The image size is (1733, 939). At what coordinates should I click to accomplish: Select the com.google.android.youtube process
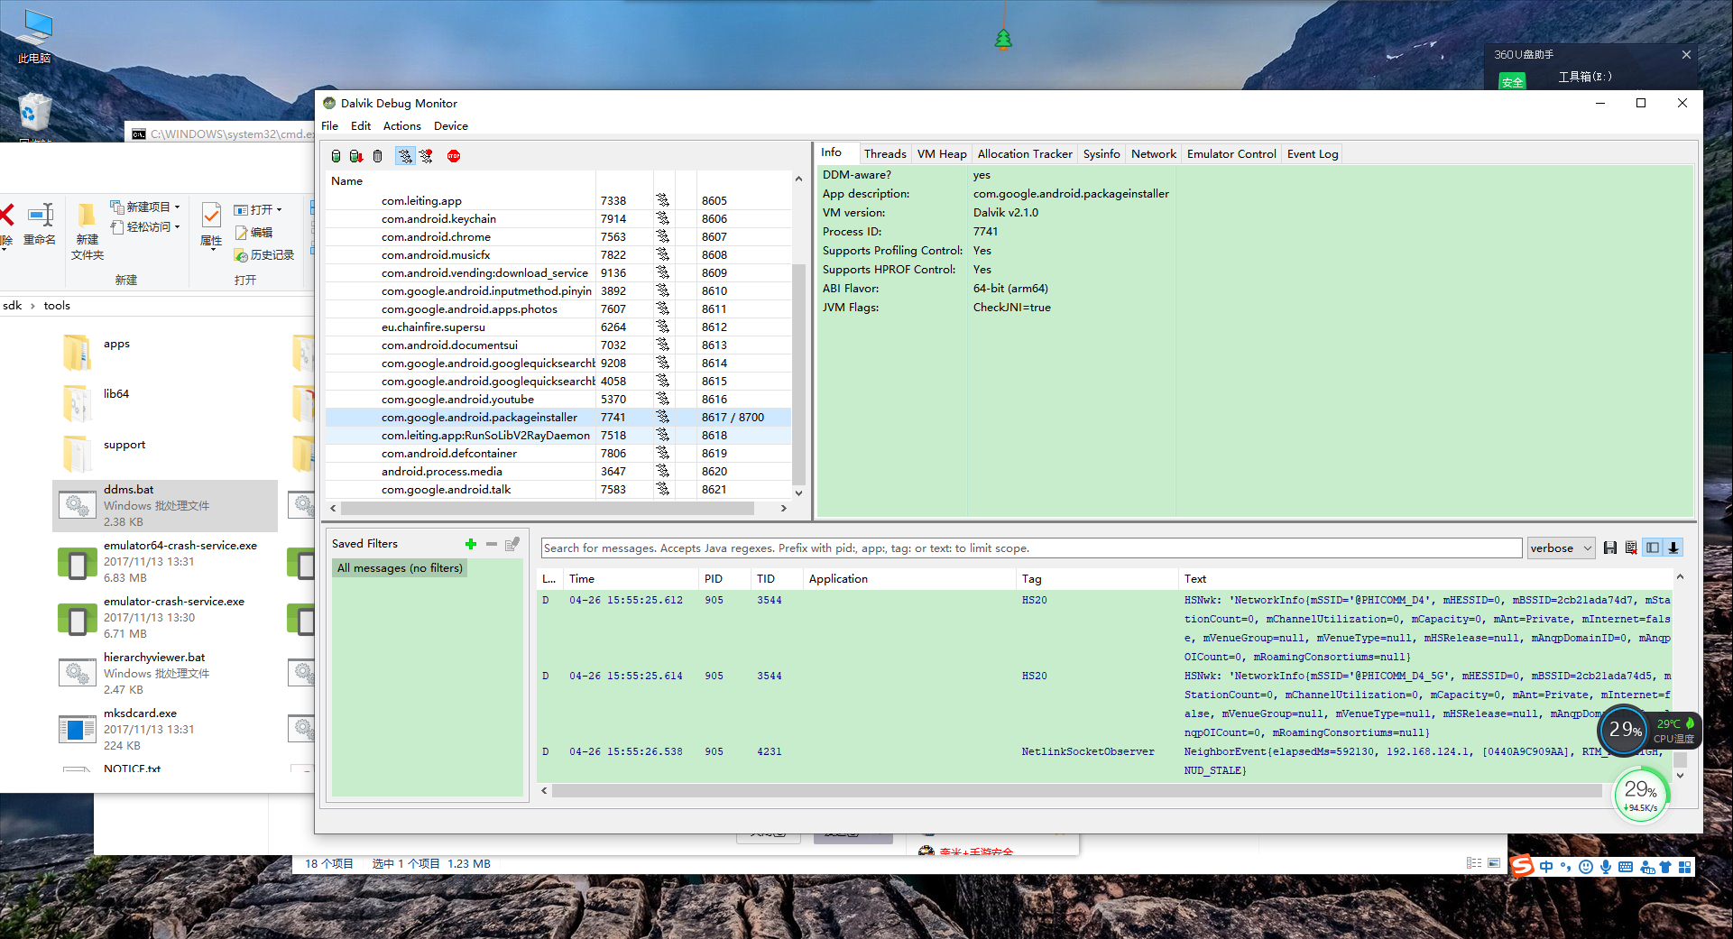point(558,400)
